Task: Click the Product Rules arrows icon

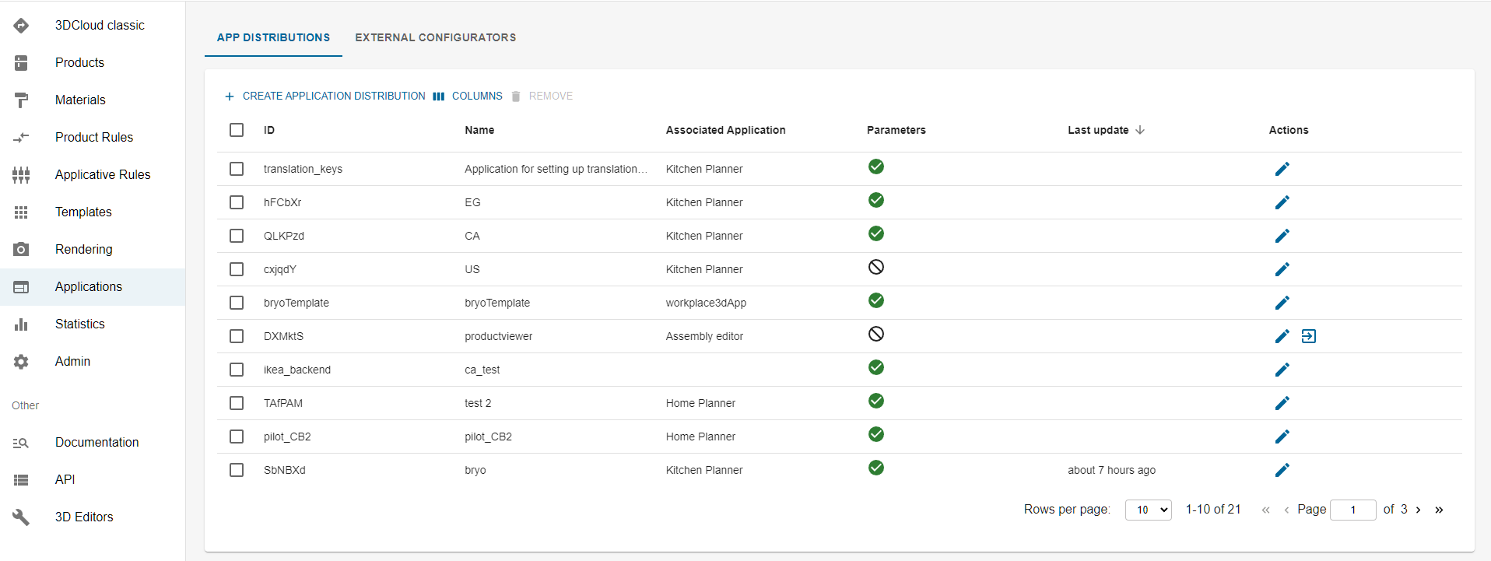Action: (x=21, y=138)
